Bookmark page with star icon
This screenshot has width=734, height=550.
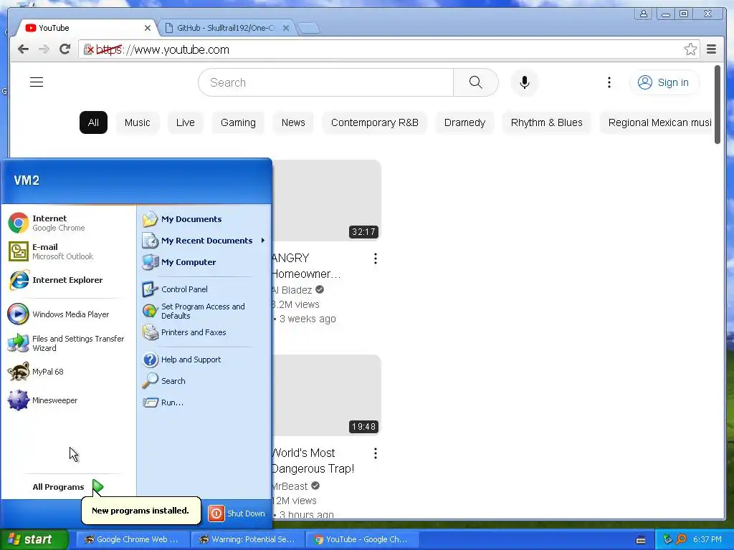click(x=690, y=49)
